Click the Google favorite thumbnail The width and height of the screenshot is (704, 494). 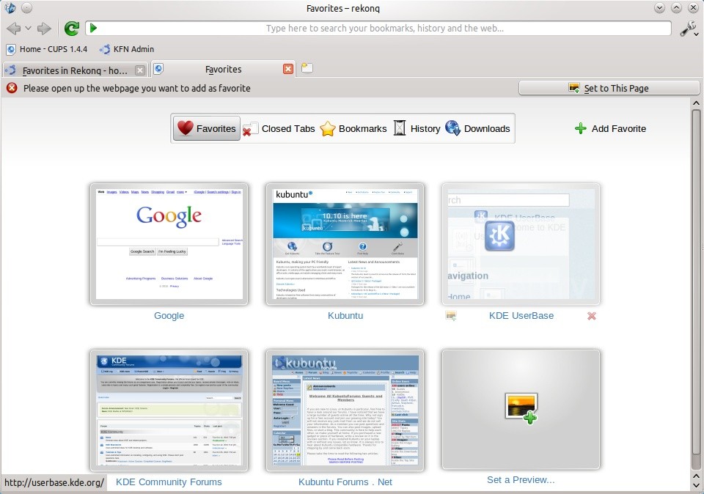click(169, 244)
